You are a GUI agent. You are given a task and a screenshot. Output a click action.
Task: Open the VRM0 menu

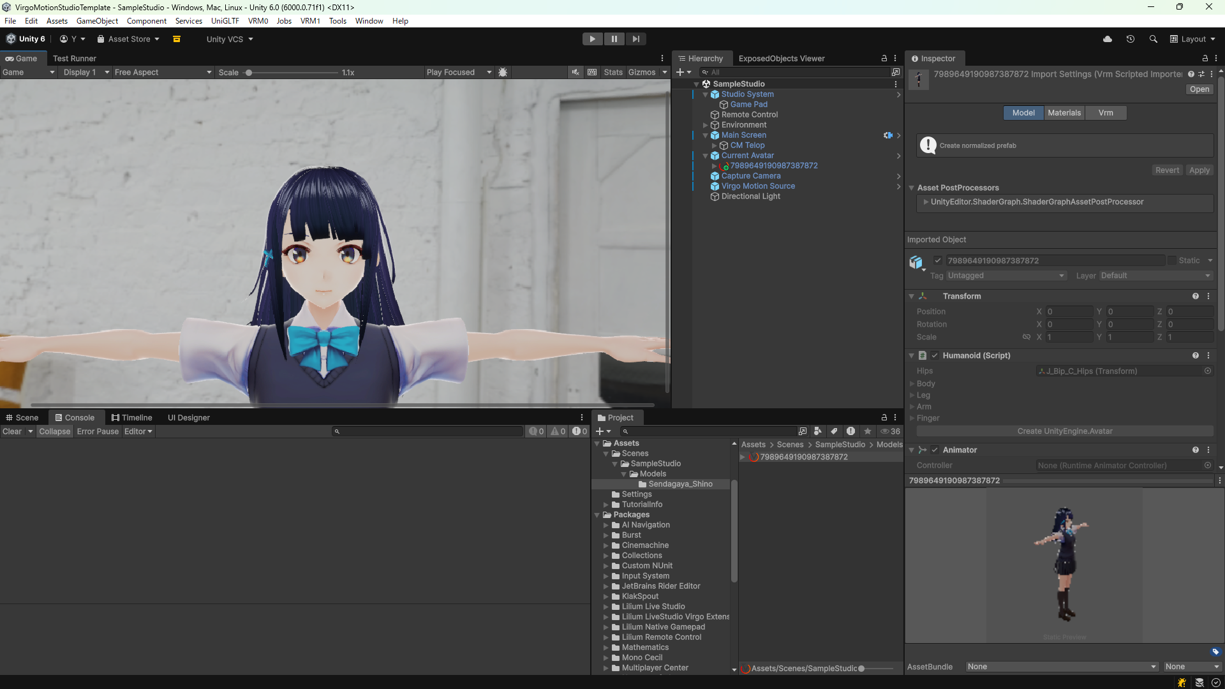click(258, 21)
